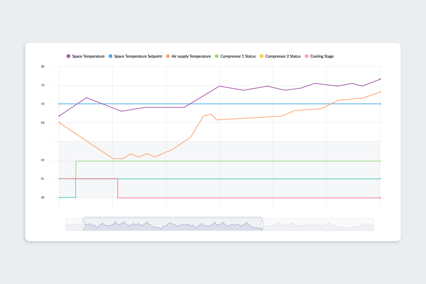The width and height of the screenshot is (426, 284).
Task: Click the unselected area left of zoom window
Action: coord(74,225)
